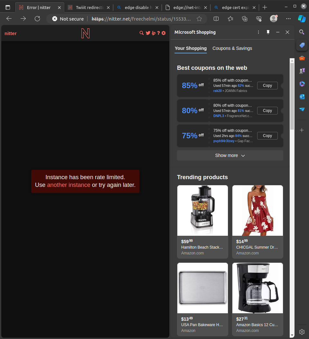Open Microsoft 365 in the sidebar

[302, 84]
